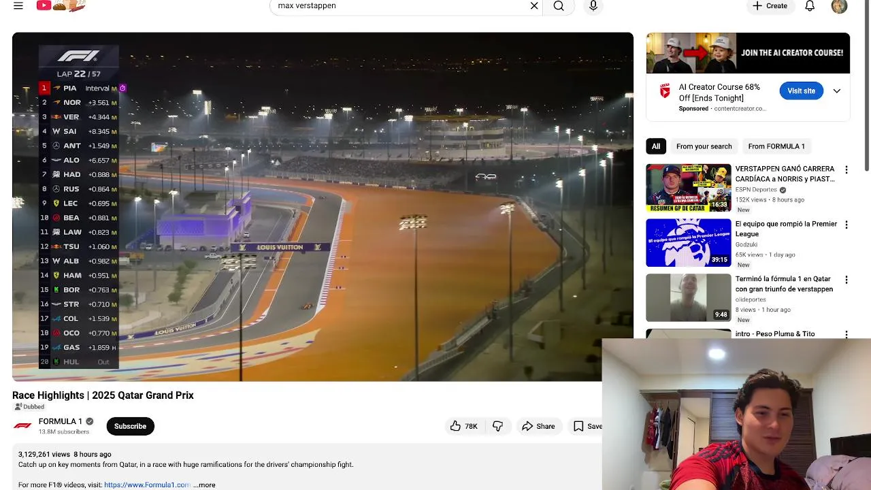Image resolution: width=871 pixels, height=490 pixels.
Task: Open Terminó la fórmula 1 en Qatar title
Action: coord(784,284)
